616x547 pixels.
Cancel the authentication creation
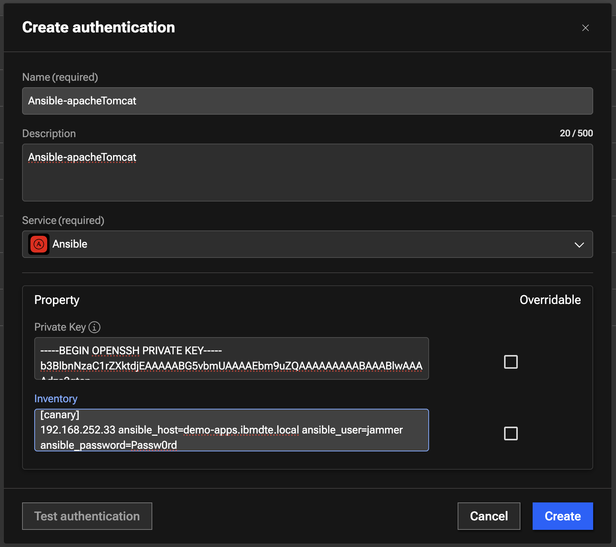(488, 516)
